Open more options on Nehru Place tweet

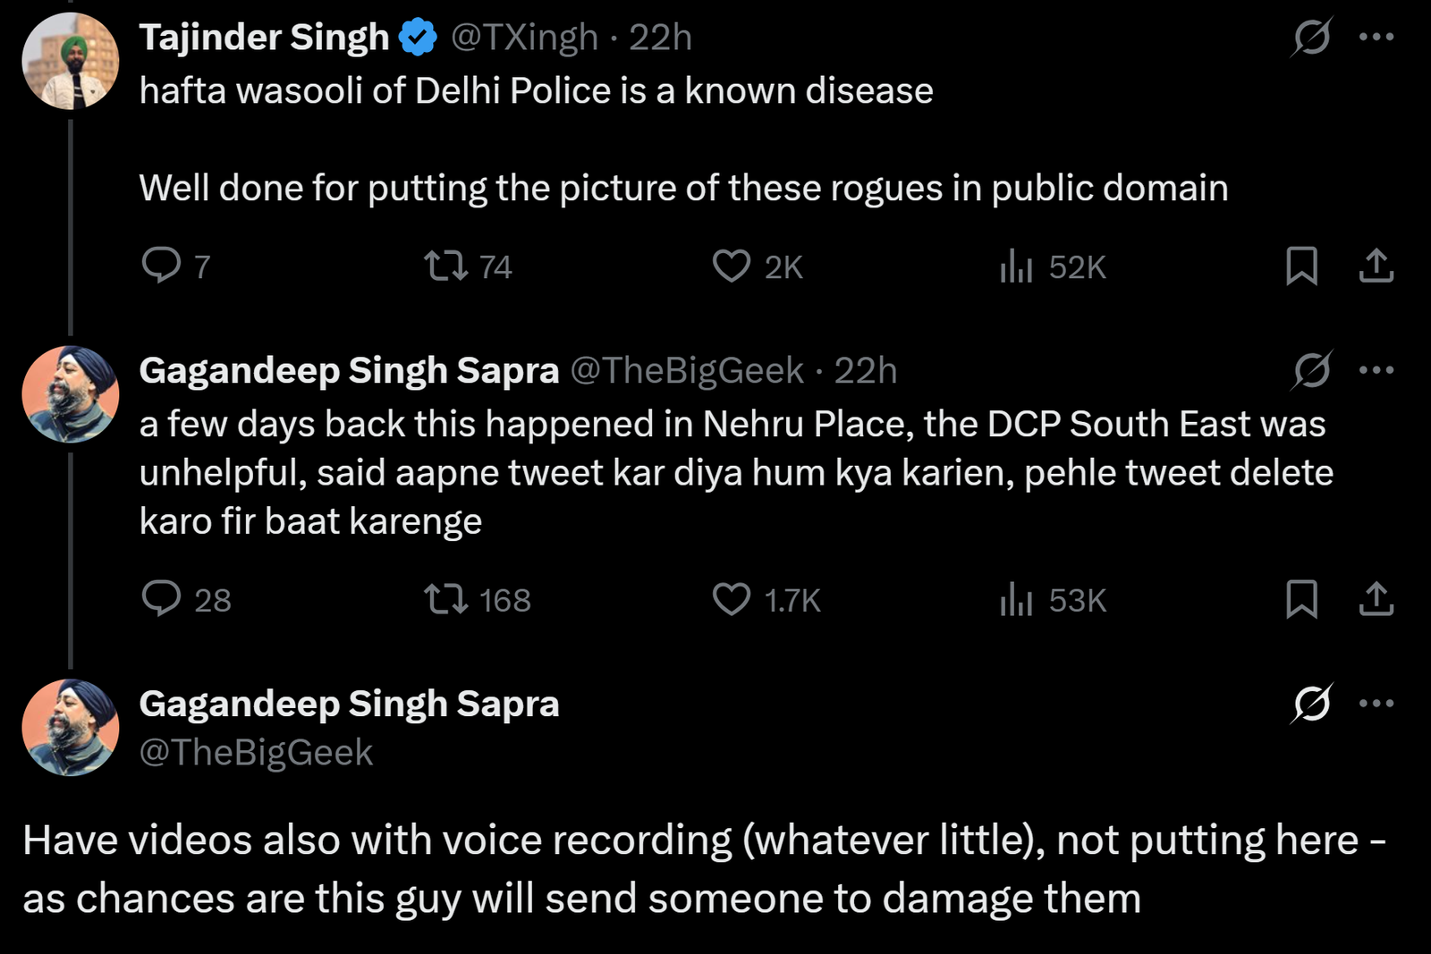1376,369
